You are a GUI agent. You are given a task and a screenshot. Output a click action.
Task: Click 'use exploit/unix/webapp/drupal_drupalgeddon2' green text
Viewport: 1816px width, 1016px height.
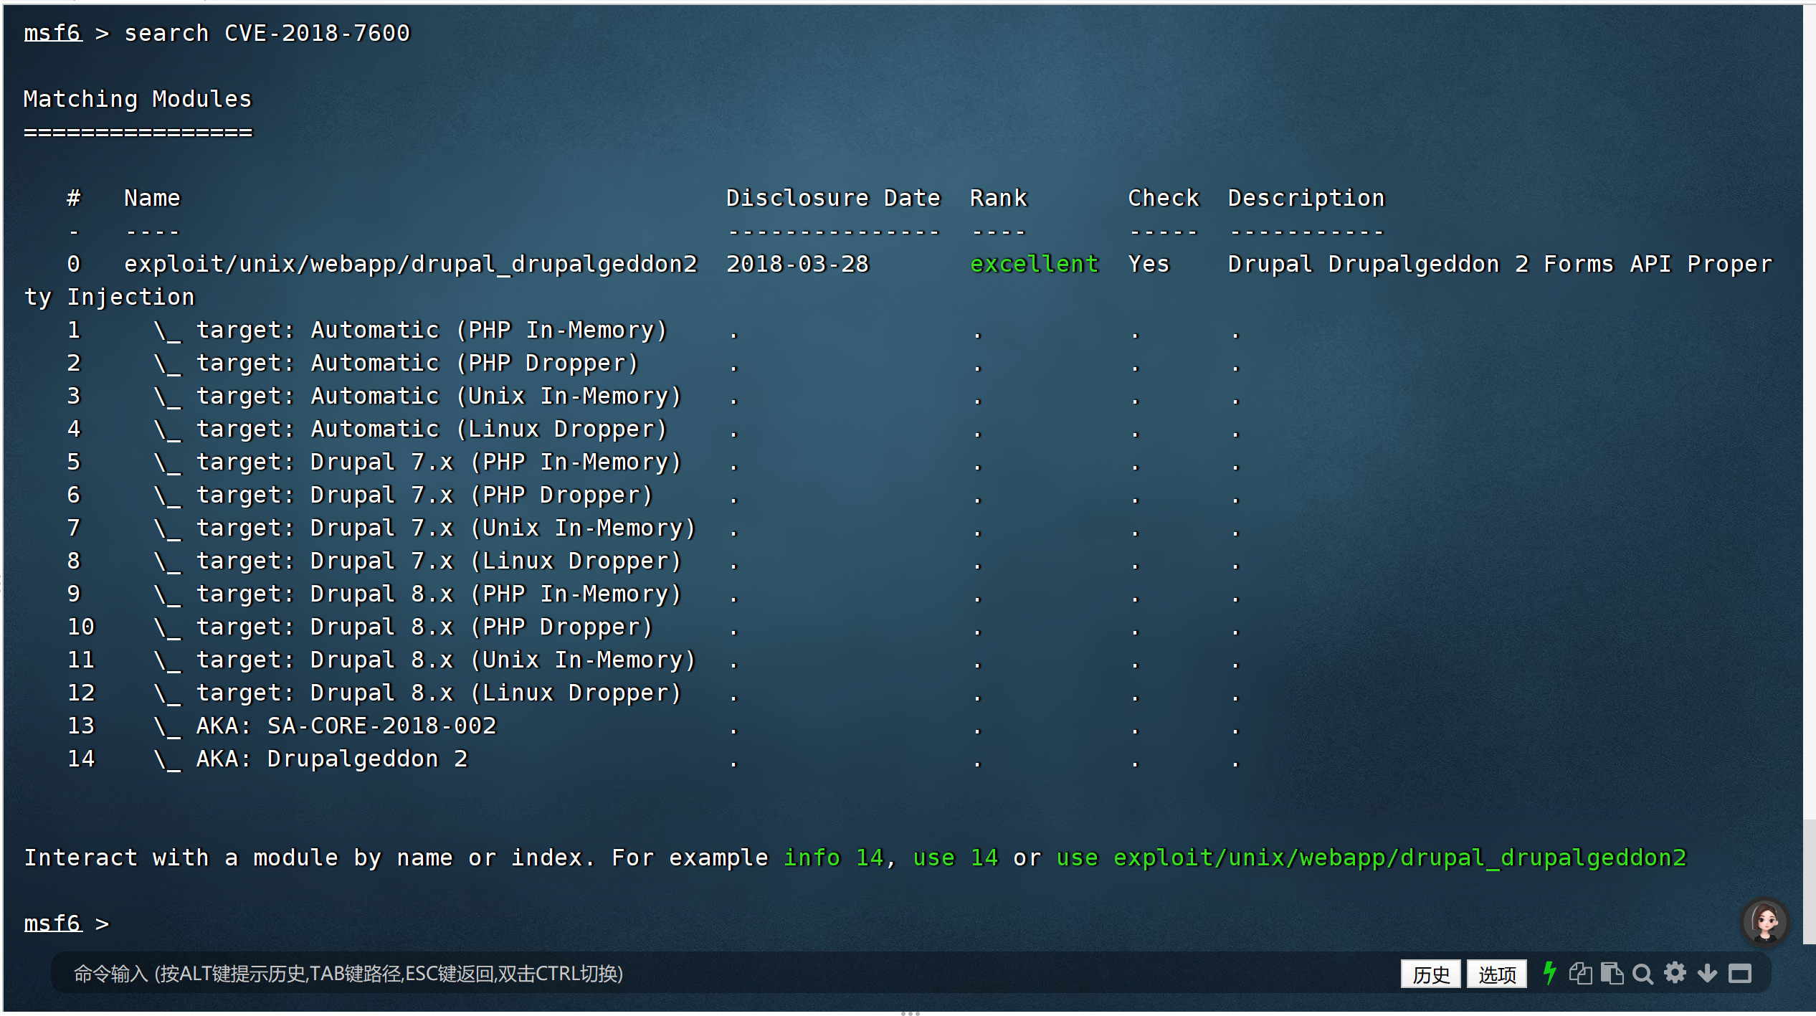coord(1371,858)
